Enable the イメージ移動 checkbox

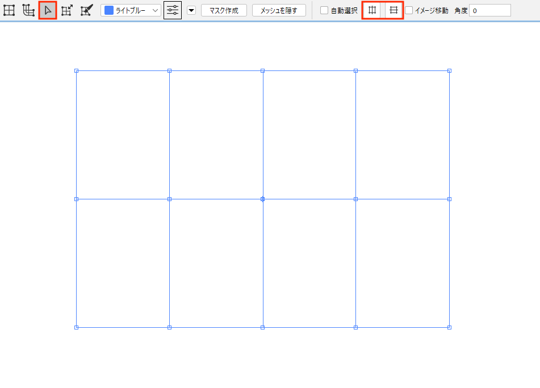409,10
